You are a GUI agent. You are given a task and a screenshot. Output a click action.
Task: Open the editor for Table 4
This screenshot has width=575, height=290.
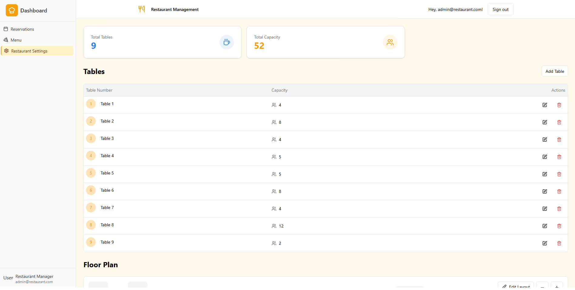click(545, 157)
